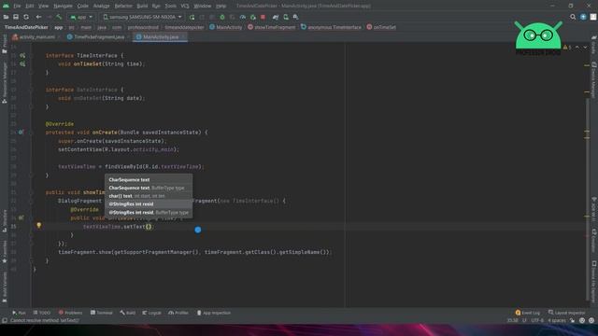The height and width of the screenshot is (336, 598).
Task: Click TimeAndDatePicker in the breadcrumb
Action: point(26,27)
